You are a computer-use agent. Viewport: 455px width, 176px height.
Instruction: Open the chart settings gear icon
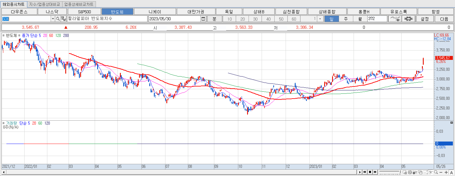(409, 19)
